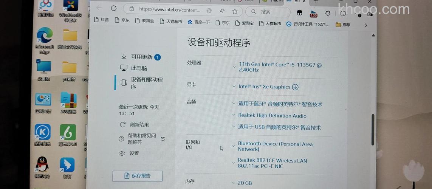Click the 显卡 row label
Image resolution: width=432 pixels, height=189 pixels.
[x=192, y=84]
